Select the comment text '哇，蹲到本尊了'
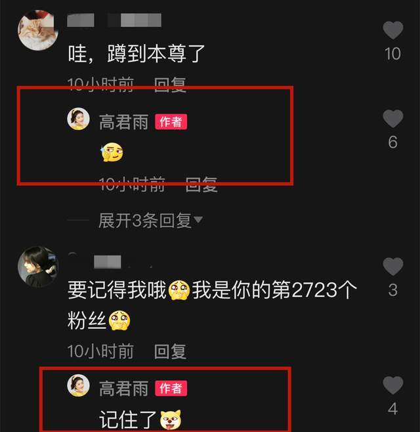This screenshot has height=432, width=420. click(136, 54)
